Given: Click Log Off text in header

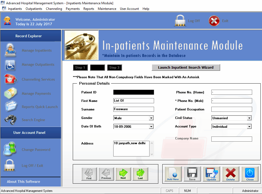Looking at the screenshot, I should click(194, 21).
